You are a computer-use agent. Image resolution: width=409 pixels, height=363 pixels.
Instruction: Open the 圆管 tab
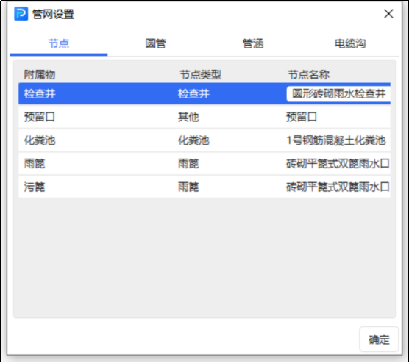coord(156,43)
